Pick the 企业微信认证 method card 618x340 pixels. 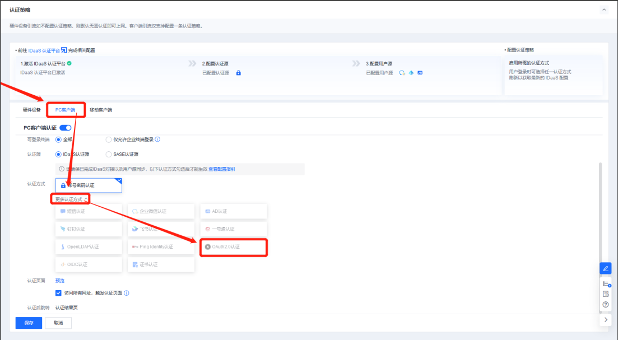161,212
